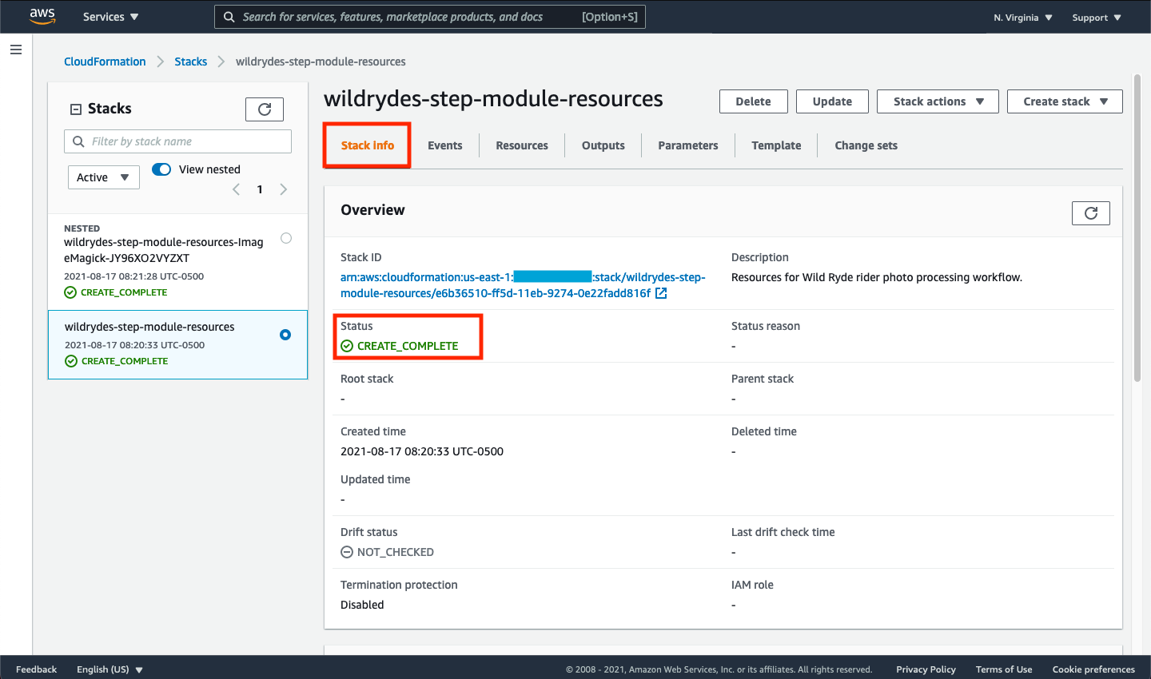
Task: Open the N. Virginia region dropdown
Action: coord(1023,18)
